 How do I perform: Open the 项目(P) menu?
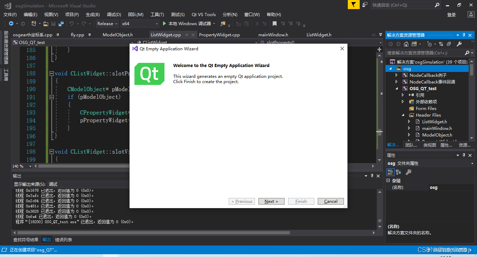[72, 15]
